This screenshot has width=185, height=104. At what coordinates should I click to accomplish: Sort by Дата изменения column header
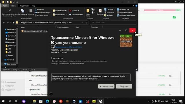pyautogui.click(x=62, y=27)
